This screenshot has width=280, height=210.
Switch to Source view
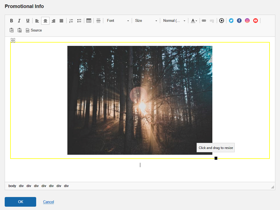click(34, 30)
